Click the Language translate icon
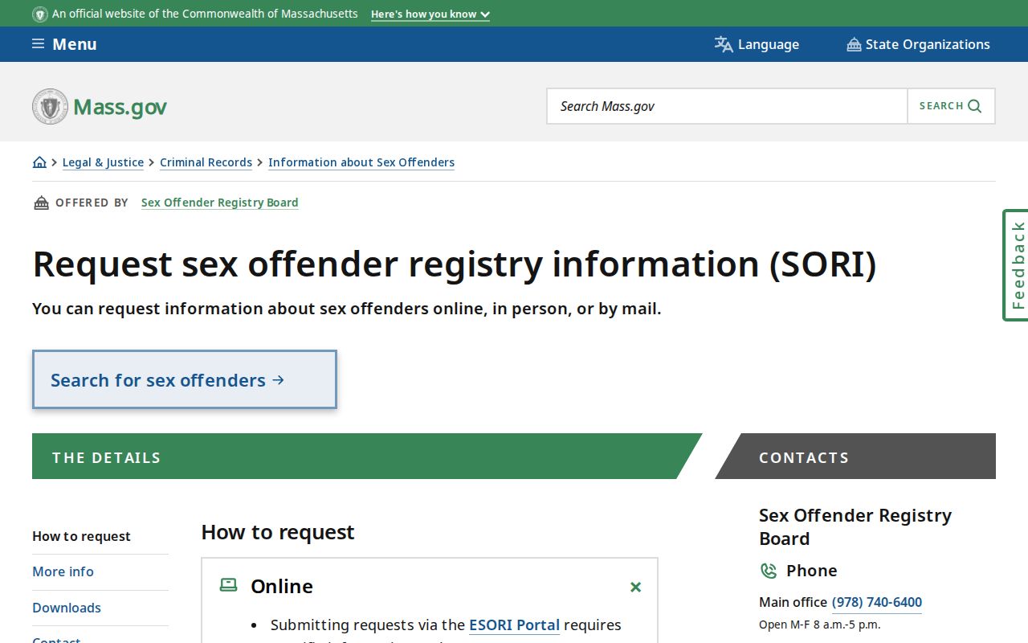 click(x=724, y=44)
